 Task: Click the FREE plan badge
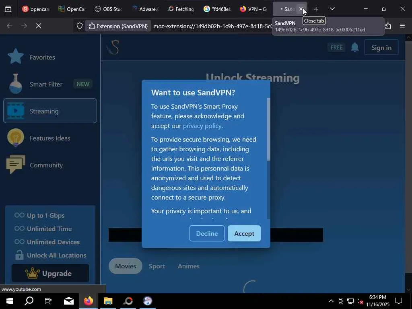pyautogui.click(x=336, y=47)
